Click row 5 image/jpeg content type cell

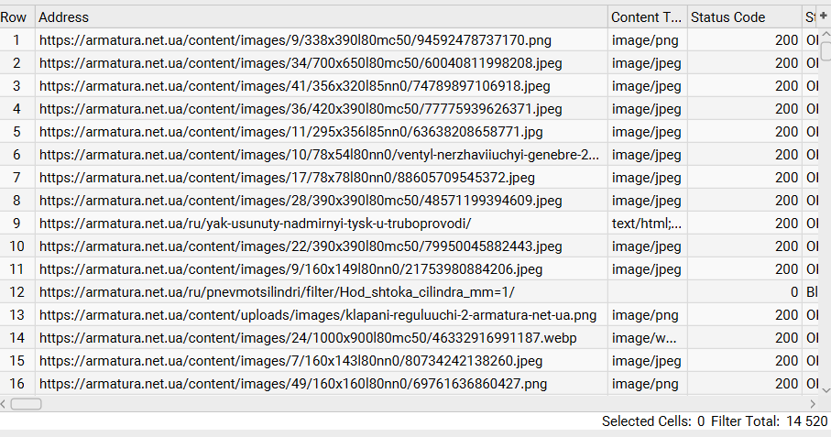point(647,132)
